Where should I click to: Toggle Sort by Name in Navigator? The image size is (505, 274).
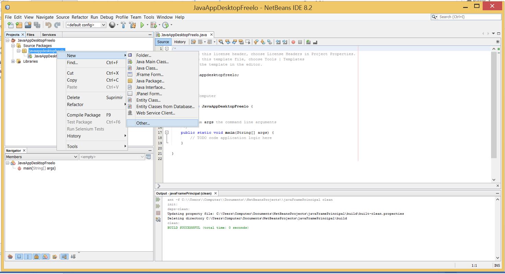(x=64, y=257)
